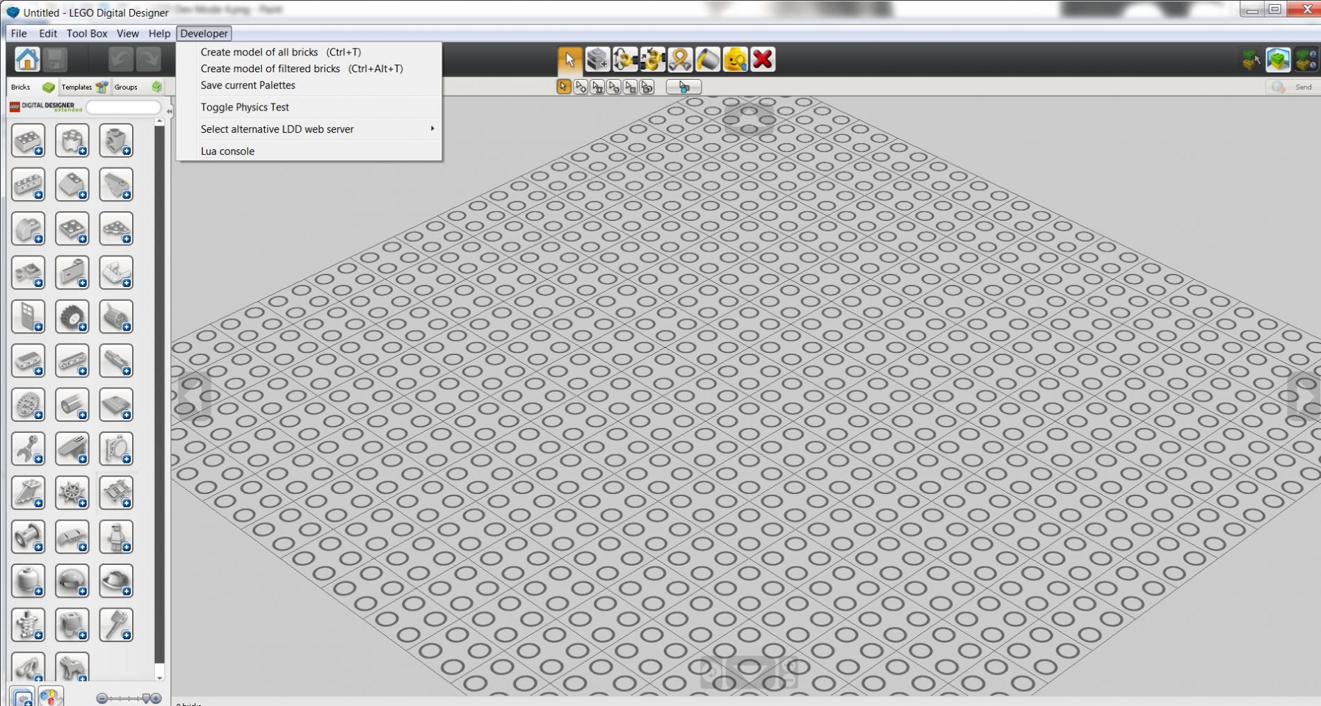Viewport: 1321px width, 706px height.
Task: Activate the Hinge Align tool
Action: 653,60
